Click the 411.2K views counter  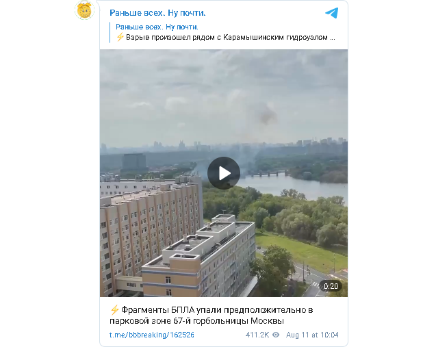257,335
